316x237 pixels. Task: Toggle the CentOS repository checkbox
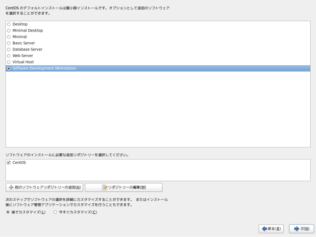tap(8, 163)
